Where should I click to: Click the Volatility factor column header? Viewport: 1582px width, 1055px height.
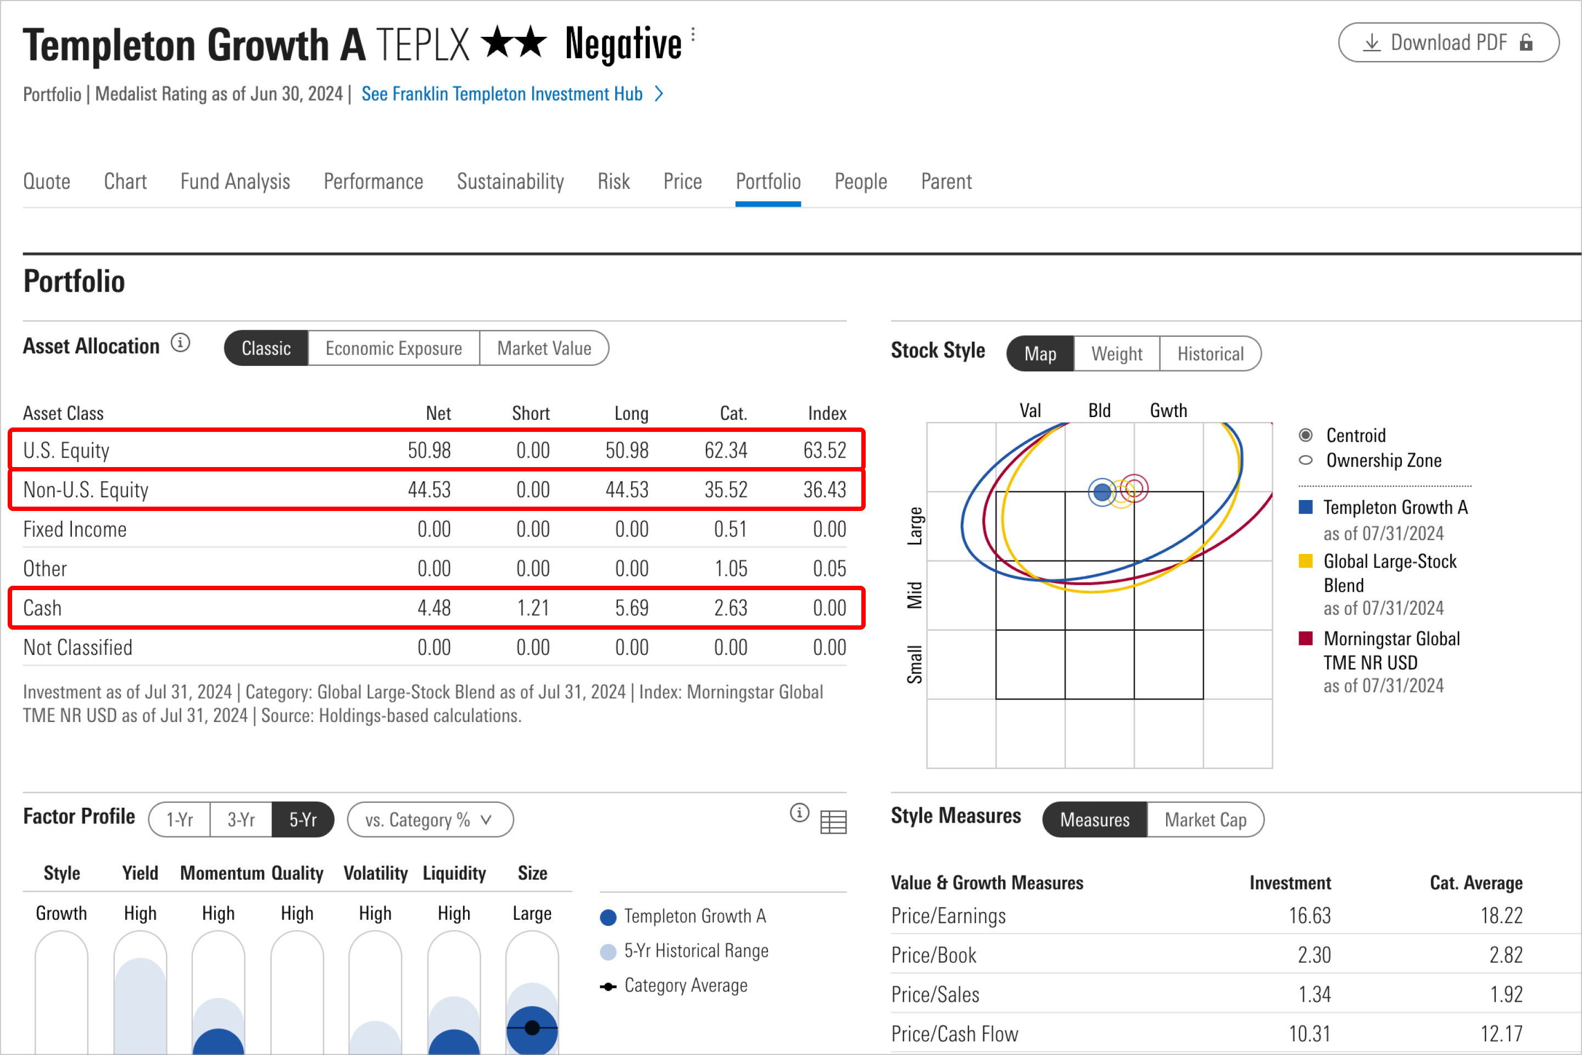[375, 873]
